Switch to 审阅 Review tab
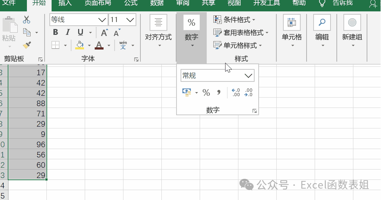 183,3
